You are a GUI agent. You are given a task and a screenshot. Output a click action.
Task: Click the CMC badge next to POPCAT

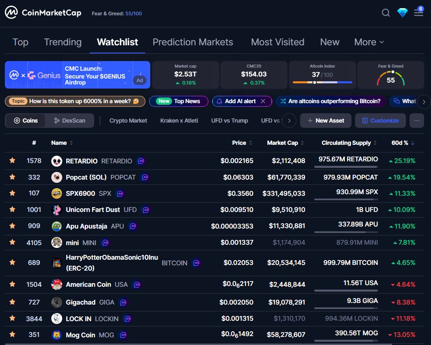tap(145, 178)
